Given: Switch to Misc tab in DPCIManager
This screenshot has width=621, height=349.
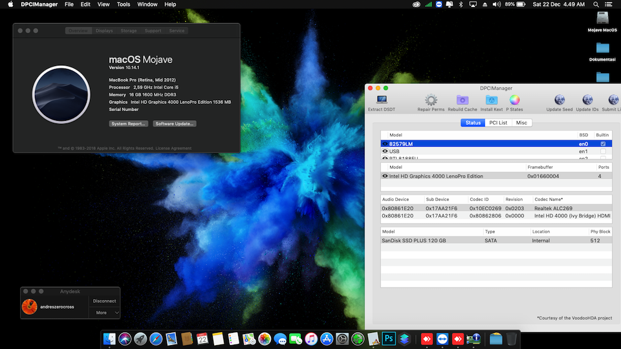Looking at the screenshot, I should tap(521, 123).
